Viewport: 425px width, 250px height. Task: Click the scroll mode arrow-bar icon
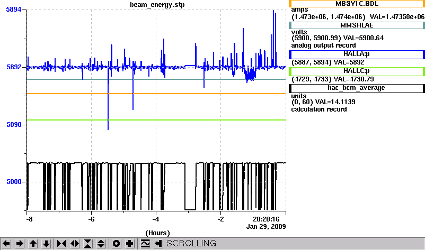158,244
